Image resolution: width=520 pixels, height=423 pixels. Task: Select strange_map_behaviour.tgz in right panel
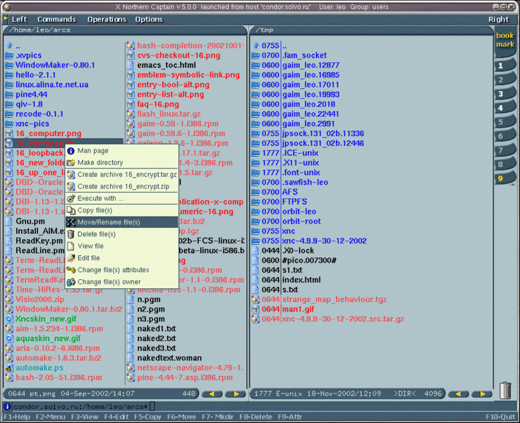tap(334, 300)
